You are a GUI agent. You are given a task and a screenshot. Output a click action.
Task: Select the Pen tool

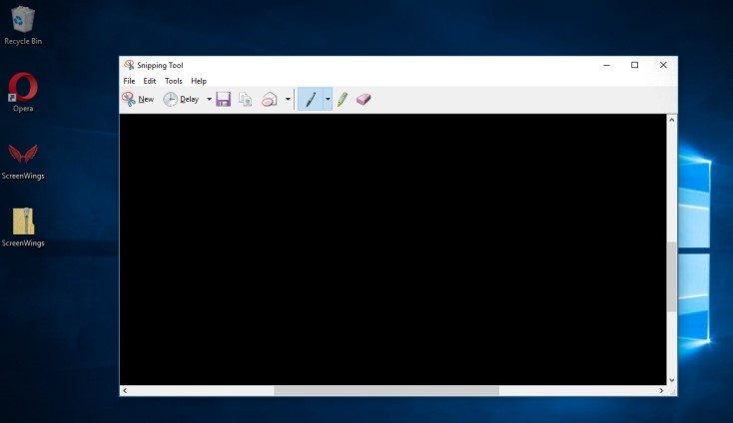[310, 100]
